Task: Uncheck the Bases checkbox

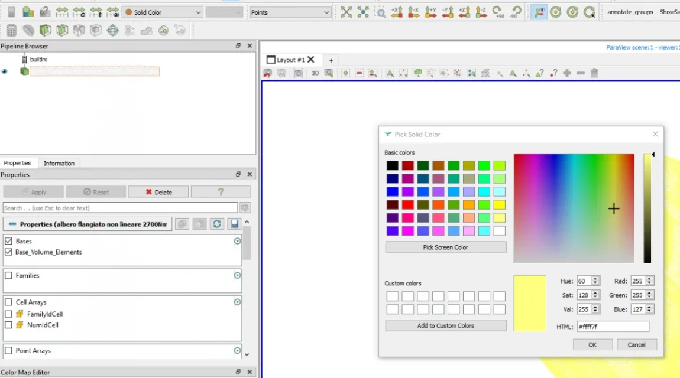Action: pos(8,241)
